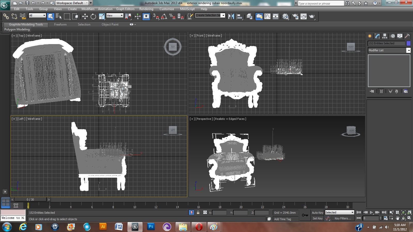
Task: Activate the Select and Move tool
Action: (85, 16)
